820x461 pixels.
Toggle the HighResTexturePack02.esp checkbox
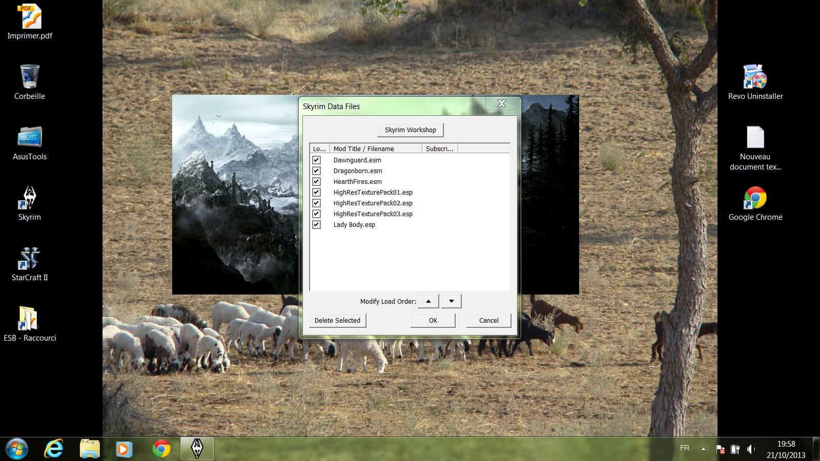pyautogui.click(x=316, y=203)
